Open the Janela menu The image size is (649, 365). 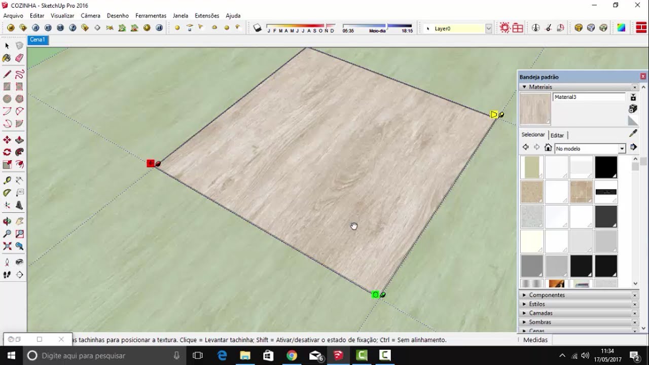click(x=181, y=16)
